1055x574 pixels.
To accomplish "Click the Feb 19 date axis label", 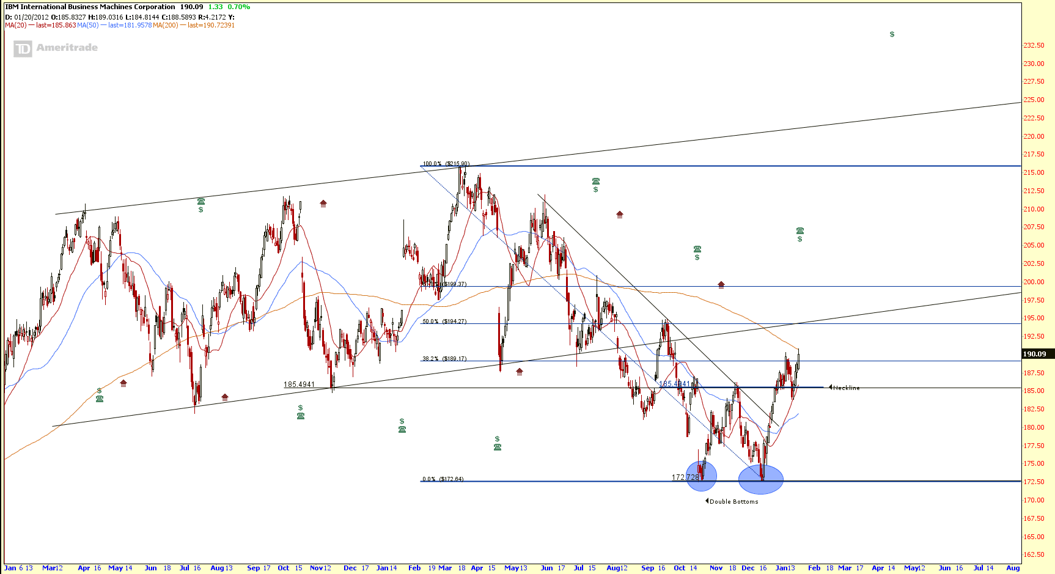I will pyautogui.click(x=422, y=568).
